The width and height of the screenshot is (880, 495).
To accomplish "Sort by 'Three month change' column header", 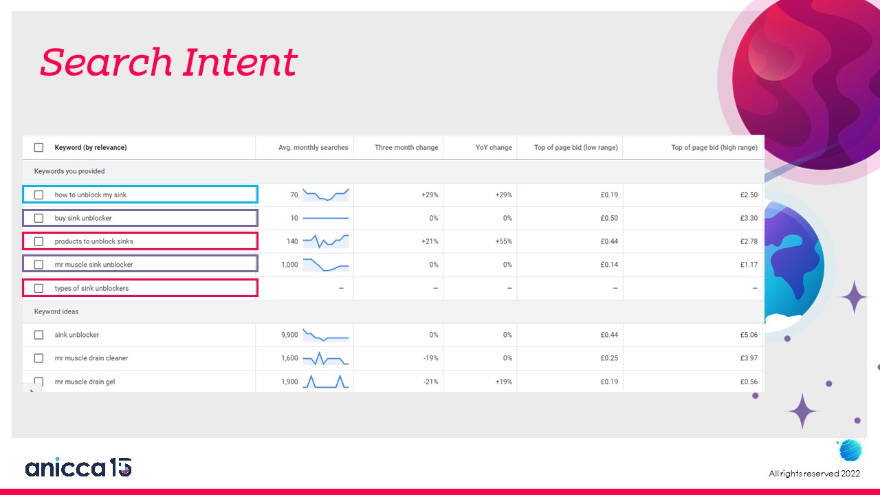I will coord(406,148).
